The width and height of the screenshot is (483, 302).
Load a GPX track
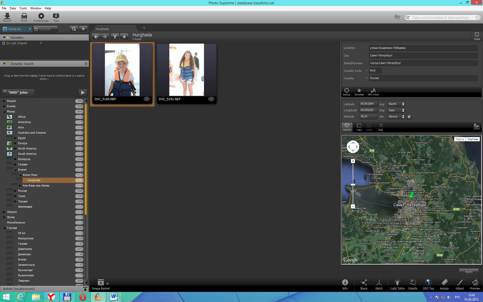[x=373, y=92]
